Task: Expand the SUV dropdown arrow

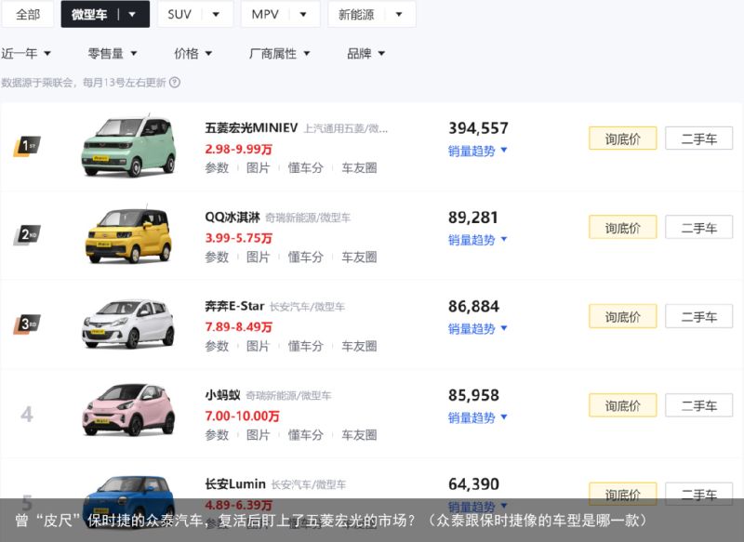Action: click(216, 14)
